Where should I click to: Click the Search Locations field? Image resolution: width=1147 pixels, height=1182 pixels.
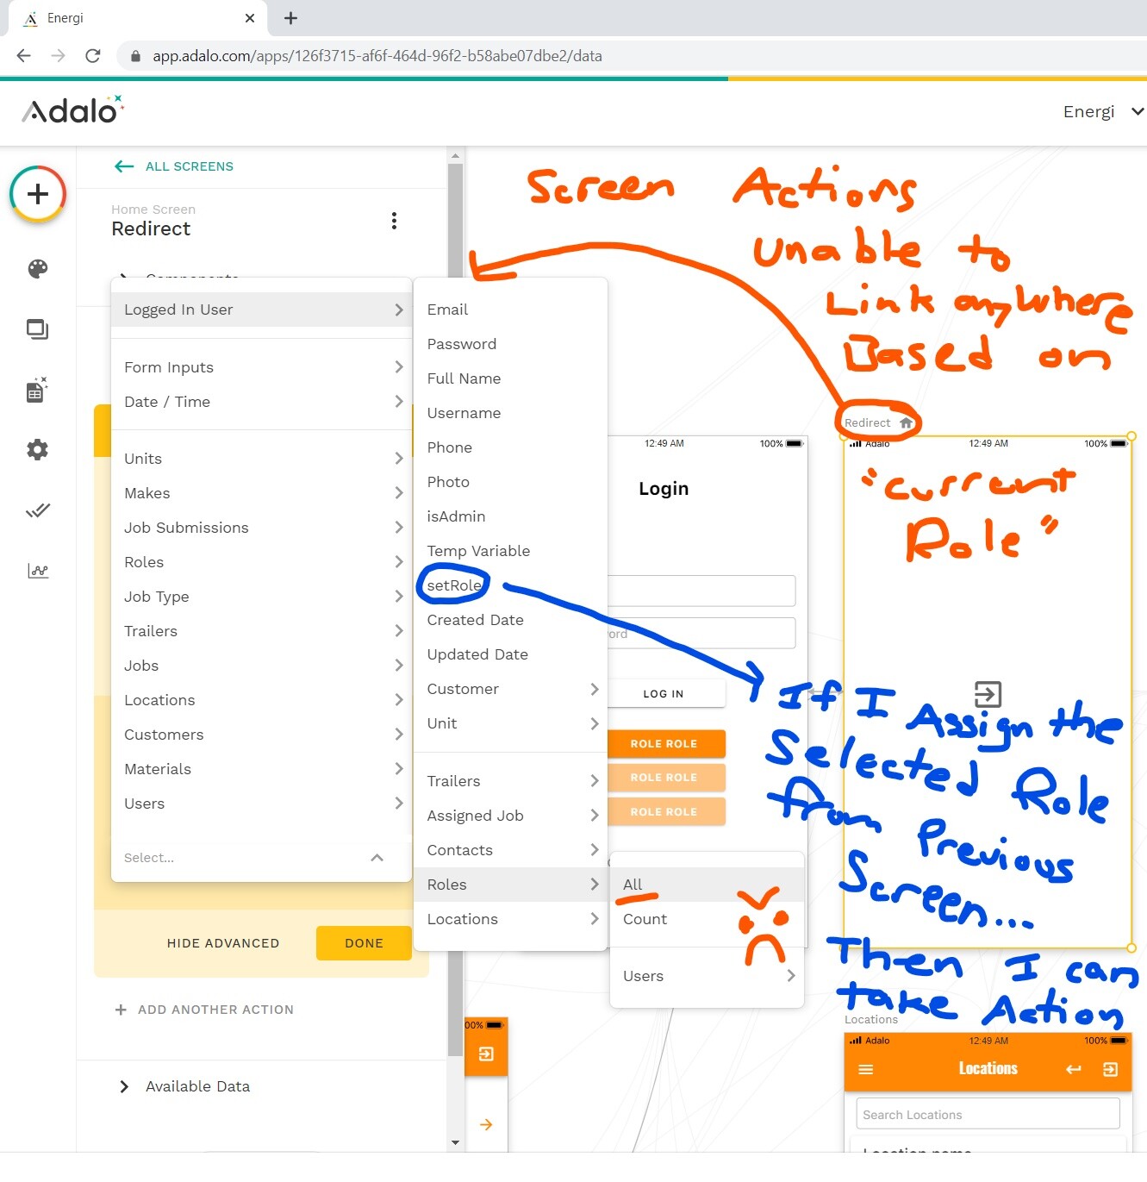[988, 1114]
